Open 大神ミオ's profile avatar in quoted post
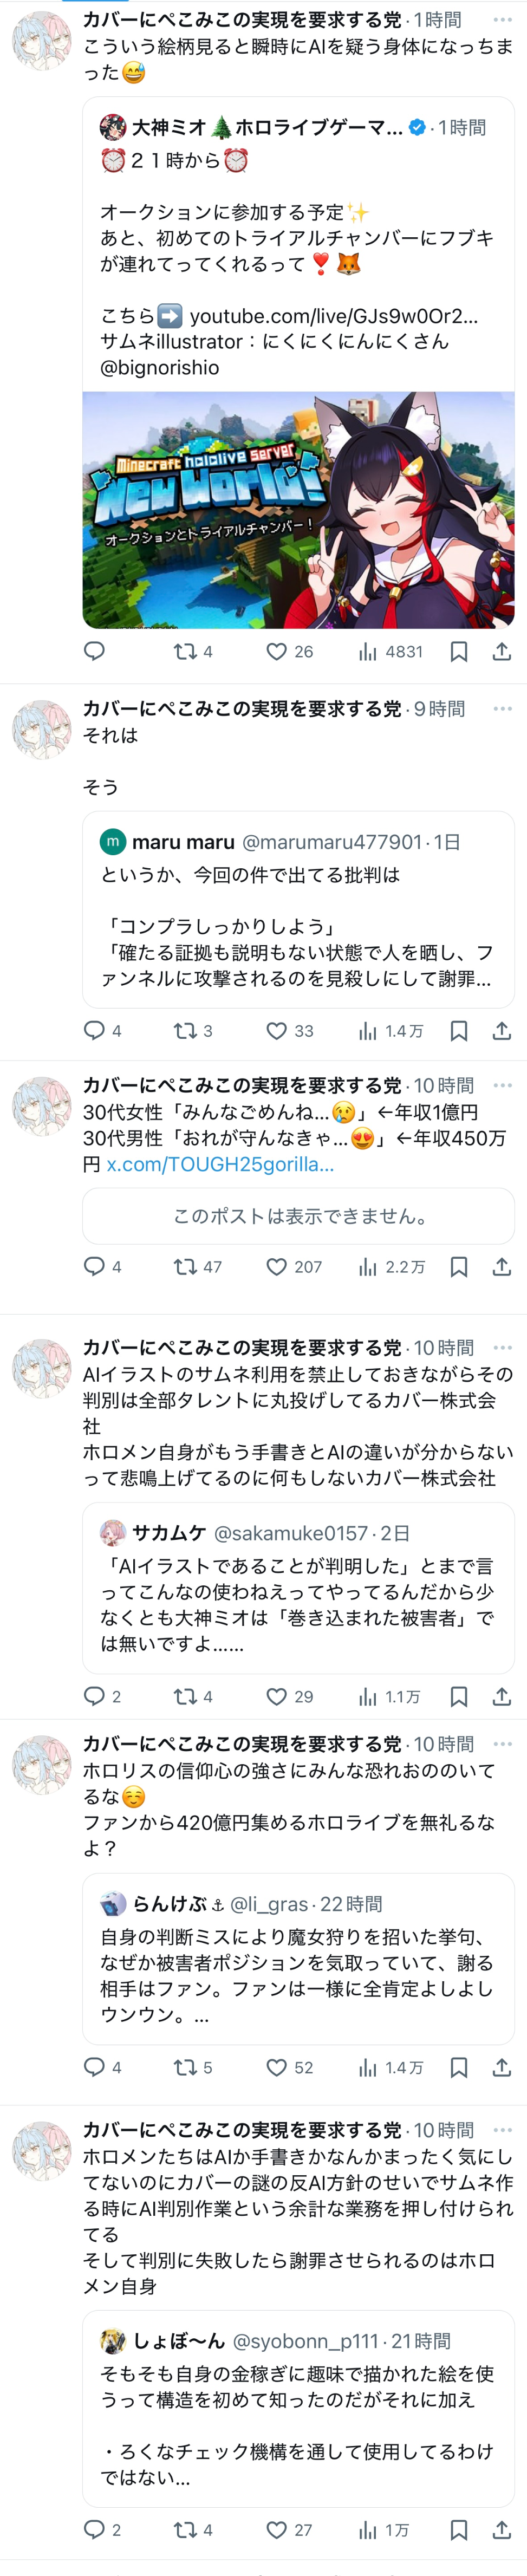Image resolution: width=527 pixels, height=2576 pixels. coord(113,127)
